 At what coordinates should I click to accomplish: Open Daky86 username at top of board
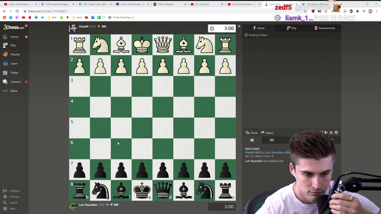coord(83,26)
